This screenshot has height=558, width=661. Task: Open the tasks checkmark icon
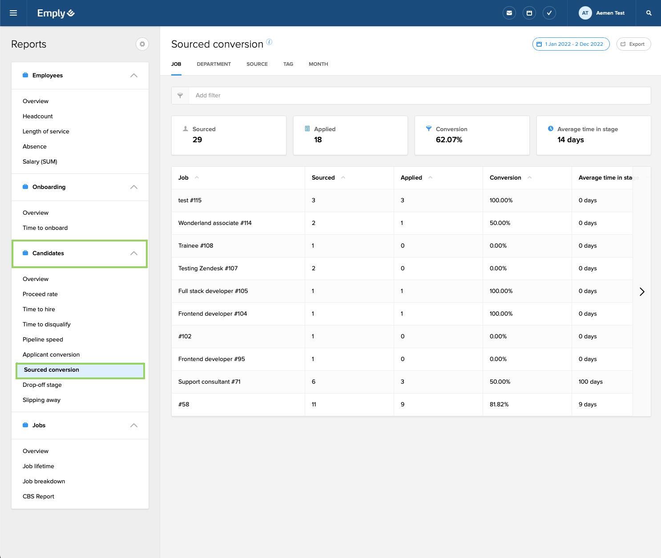tap(549, 13)
